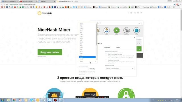Viewport: 182px width, 102px height.
Task: Open the Windows Start button
Action: tap(3, 100)
